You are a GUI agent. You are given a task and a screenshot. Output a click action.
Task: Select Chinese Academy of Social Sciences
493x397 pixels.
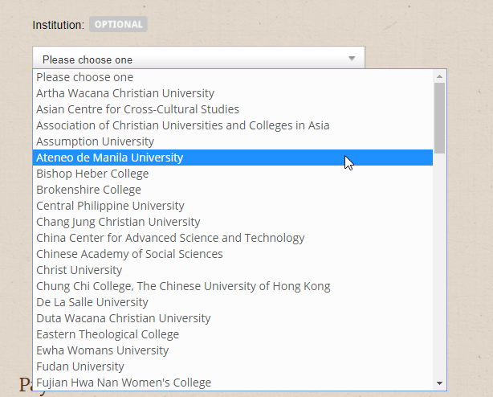129,254
